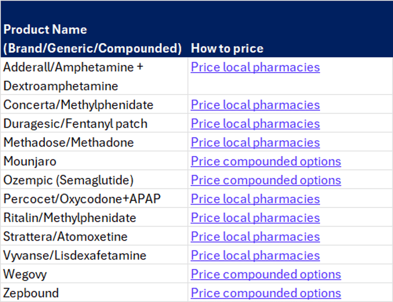Open Price compounded options for Wegovy
The width and height of the screenshot is (393, 302).
(265, 275)
